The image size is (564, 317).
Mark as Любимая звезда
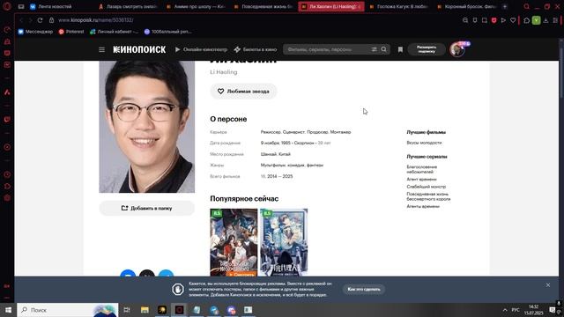pos(243,92)
